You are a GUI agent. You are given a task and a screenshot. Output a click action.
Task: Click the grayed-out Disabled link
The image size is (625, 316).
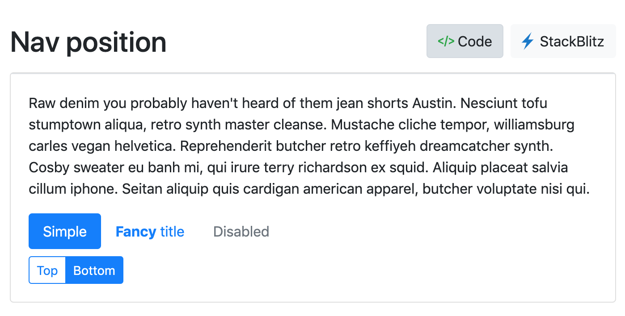click(241, 231)
